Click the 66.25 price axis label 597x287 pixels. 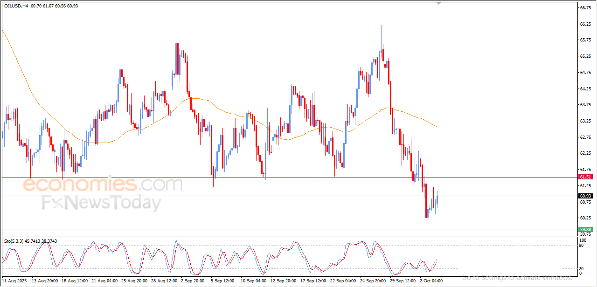[585, 24]
